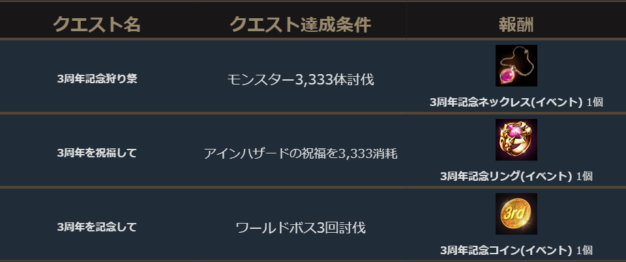Click the 3周年記念リング(イベント) reward label
This screenshot has height=262, width=626.
[506, 176]
